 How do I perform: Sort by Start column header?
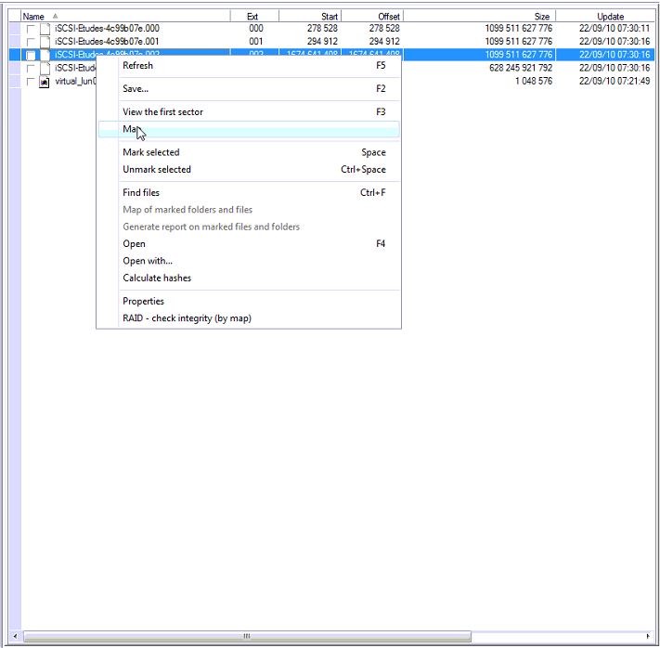pyautogui.click(x=310, y=17)
